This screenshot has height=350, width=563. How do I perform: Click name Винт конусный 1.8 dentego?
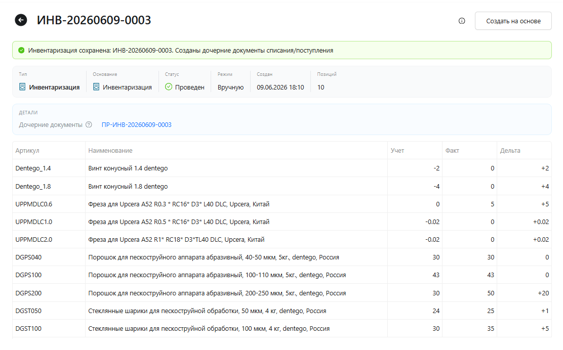click(x=128, y=187)
